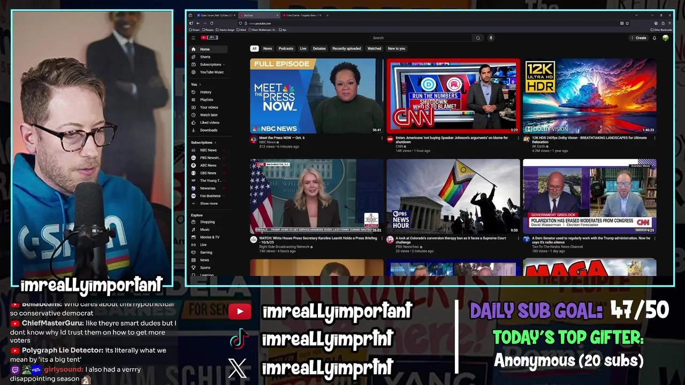Screen dimensions: 685x385
Task: Select the Podcasts filter chip
Action: [286, 49]
